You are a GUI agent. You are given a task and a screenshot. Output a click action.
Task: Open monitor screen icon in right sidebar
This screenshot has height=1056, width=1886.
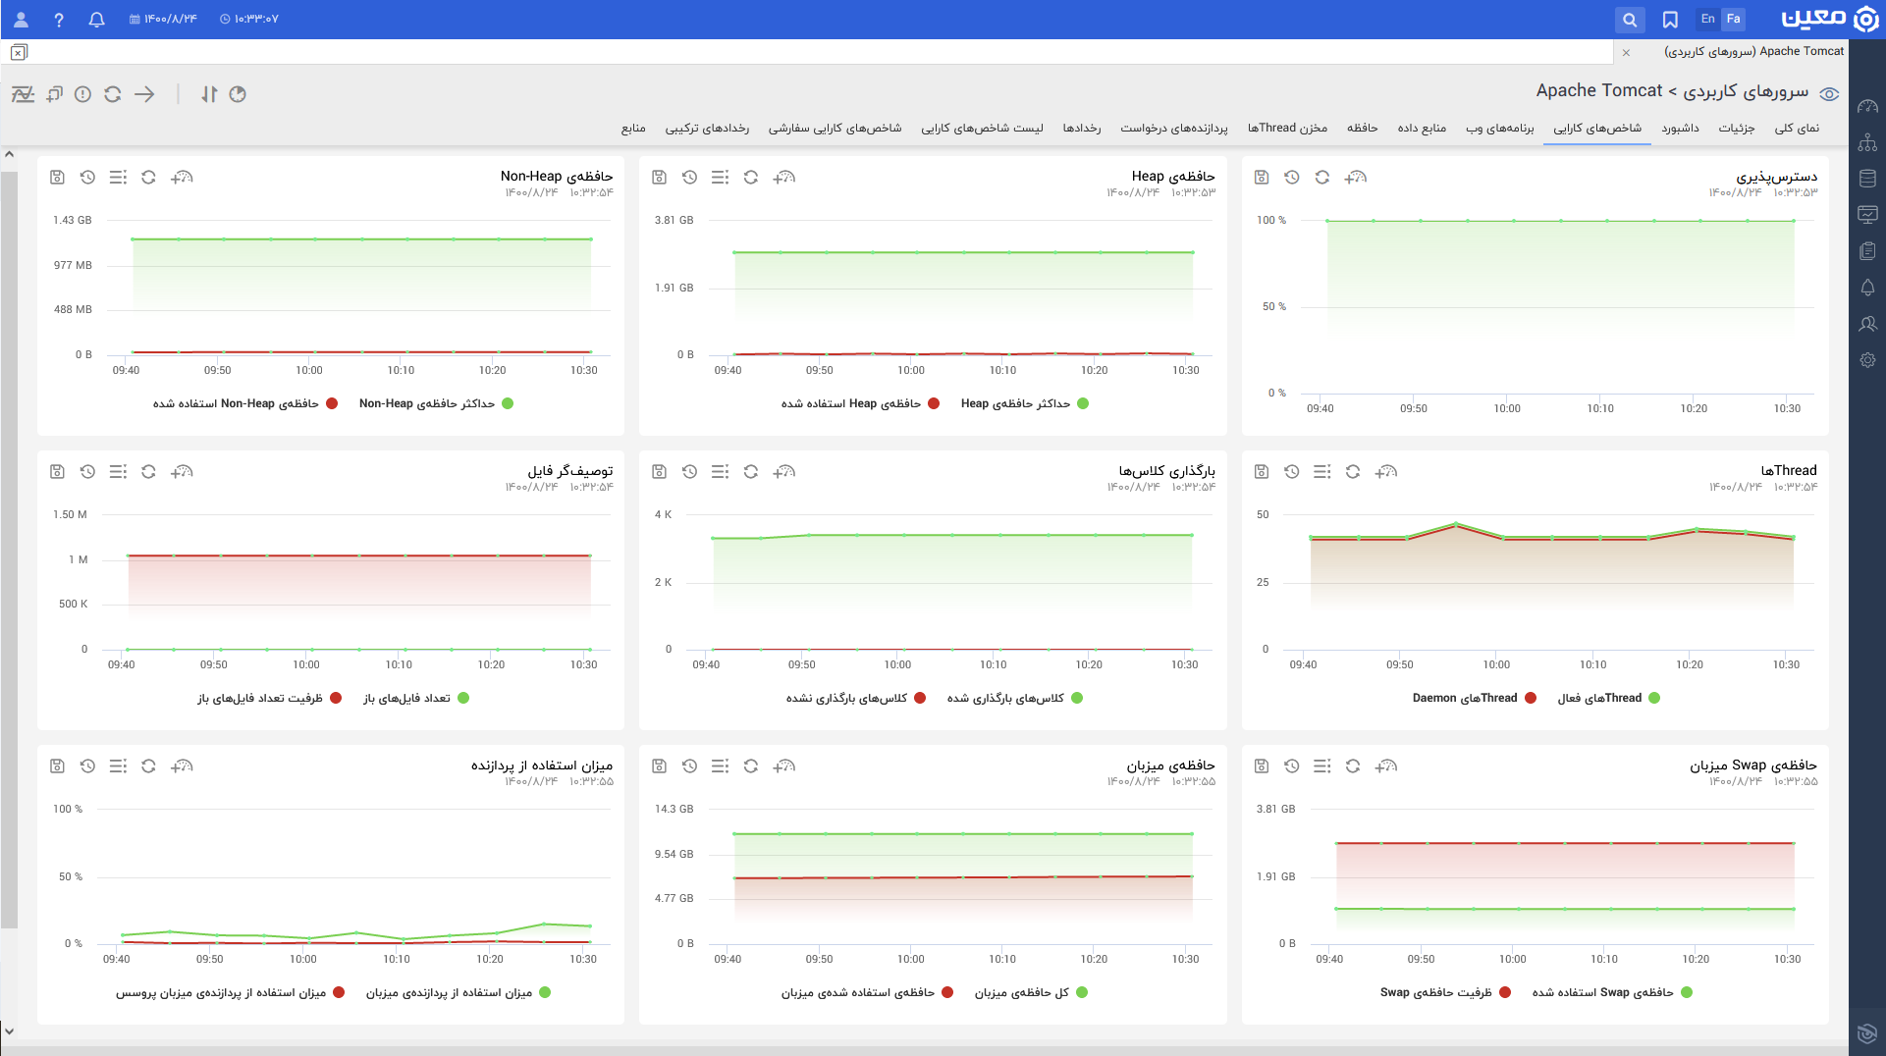1867,215
